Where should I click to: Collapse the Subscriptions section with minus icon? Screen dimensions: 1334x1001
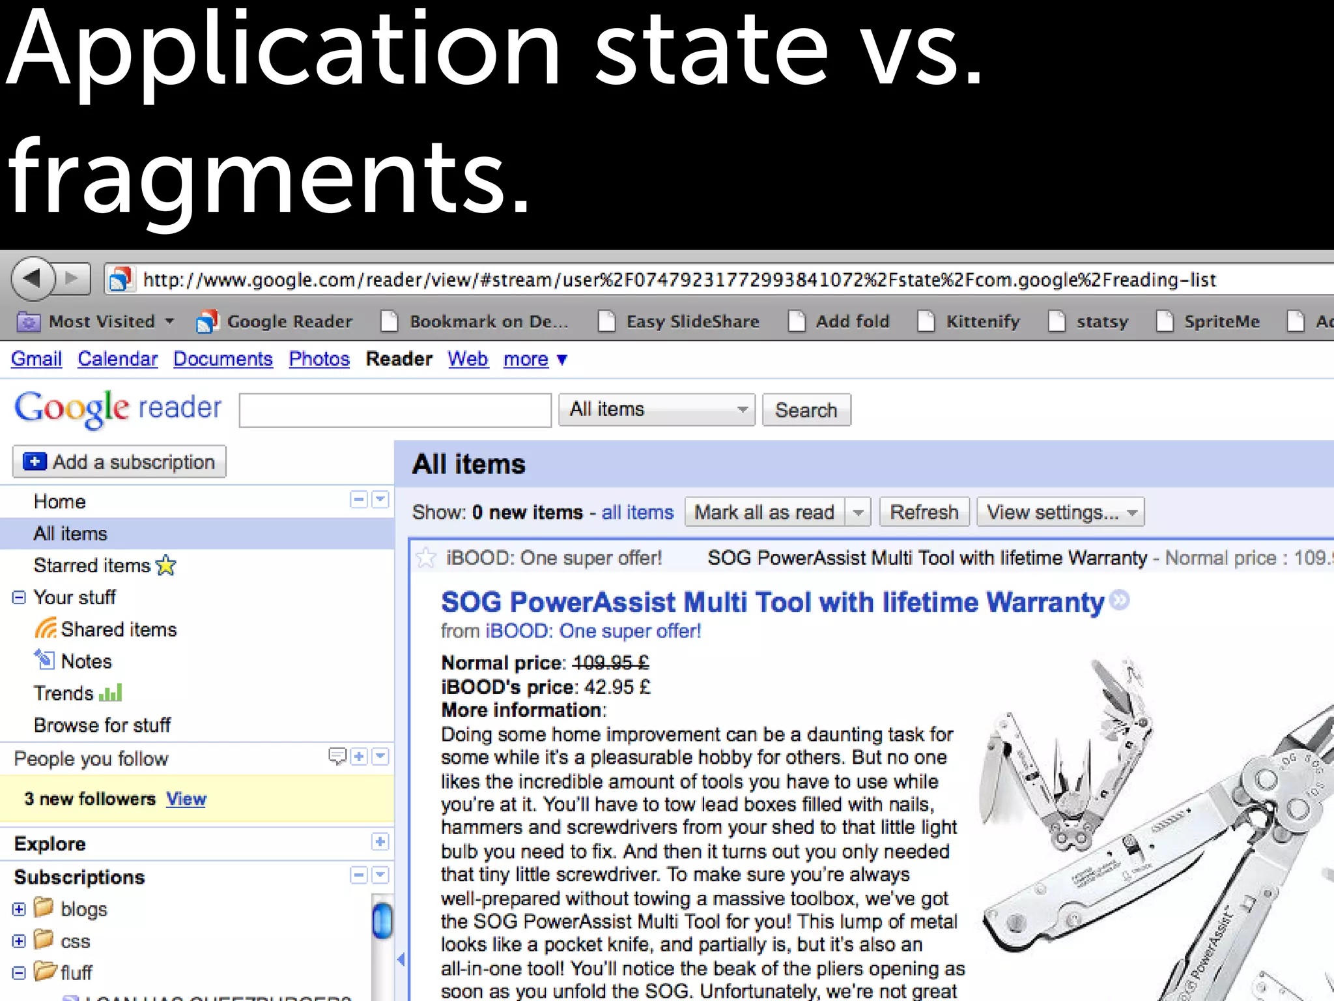point(359,875)
